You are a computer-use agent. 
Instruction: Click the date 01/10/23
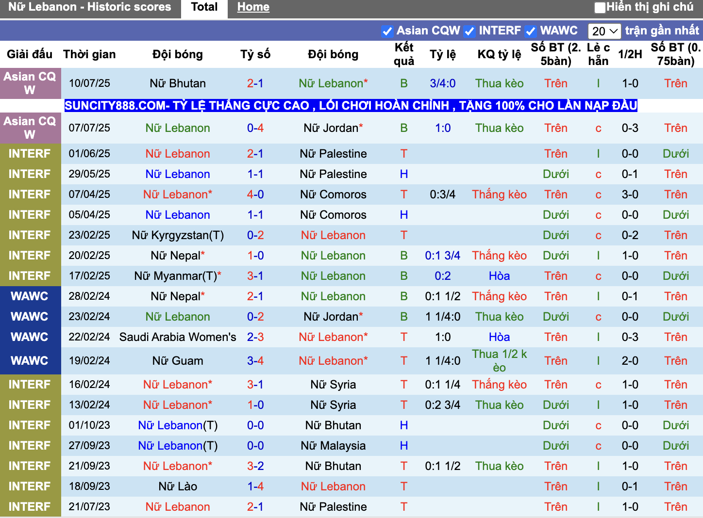pyautogui.click(x=89, y=425)
